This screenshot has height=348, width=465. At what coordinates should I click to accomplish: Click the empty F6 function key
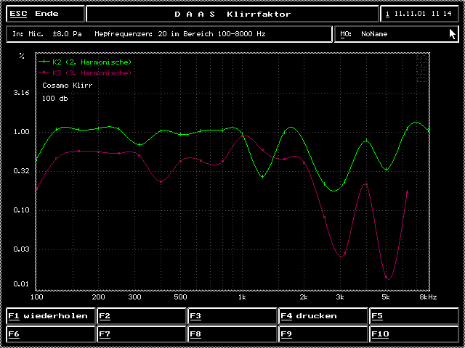tap(50, 334)
